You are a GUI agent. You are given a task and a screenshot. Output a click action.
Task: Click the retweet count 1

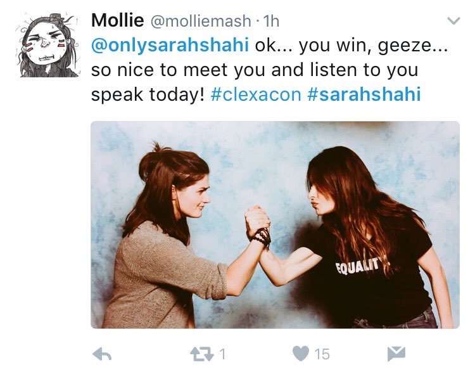pos(223,354)
